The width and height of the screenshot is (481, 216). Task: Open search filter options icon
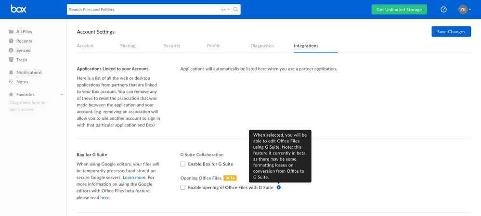[x=225, y=10]
